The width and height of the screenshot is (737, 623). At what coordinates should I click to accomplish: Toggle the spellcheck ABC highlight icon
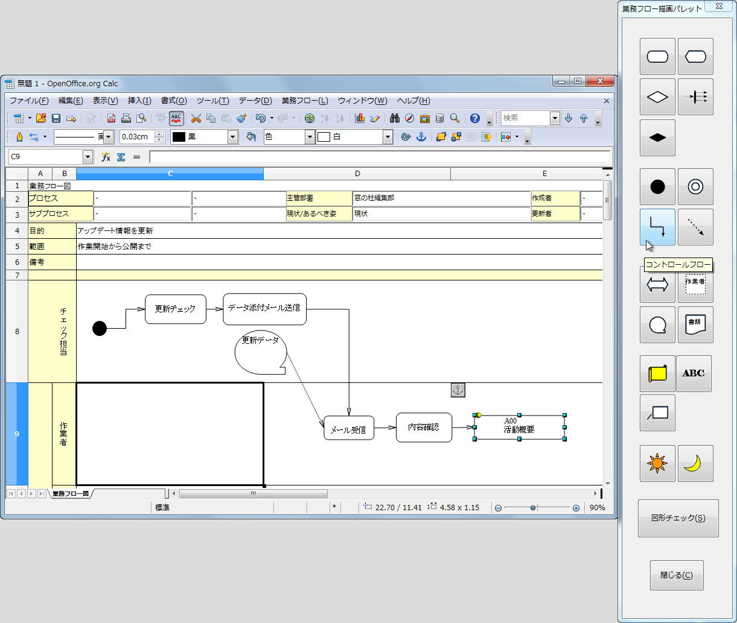pyautogui.click(x=176, y=118)
